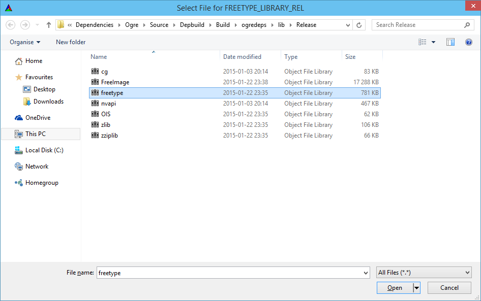The width and height of the screenshot is (481, 301).
Task: Click the Back navigation arrow
Action: pyautogui.click(x=10, y=24)
